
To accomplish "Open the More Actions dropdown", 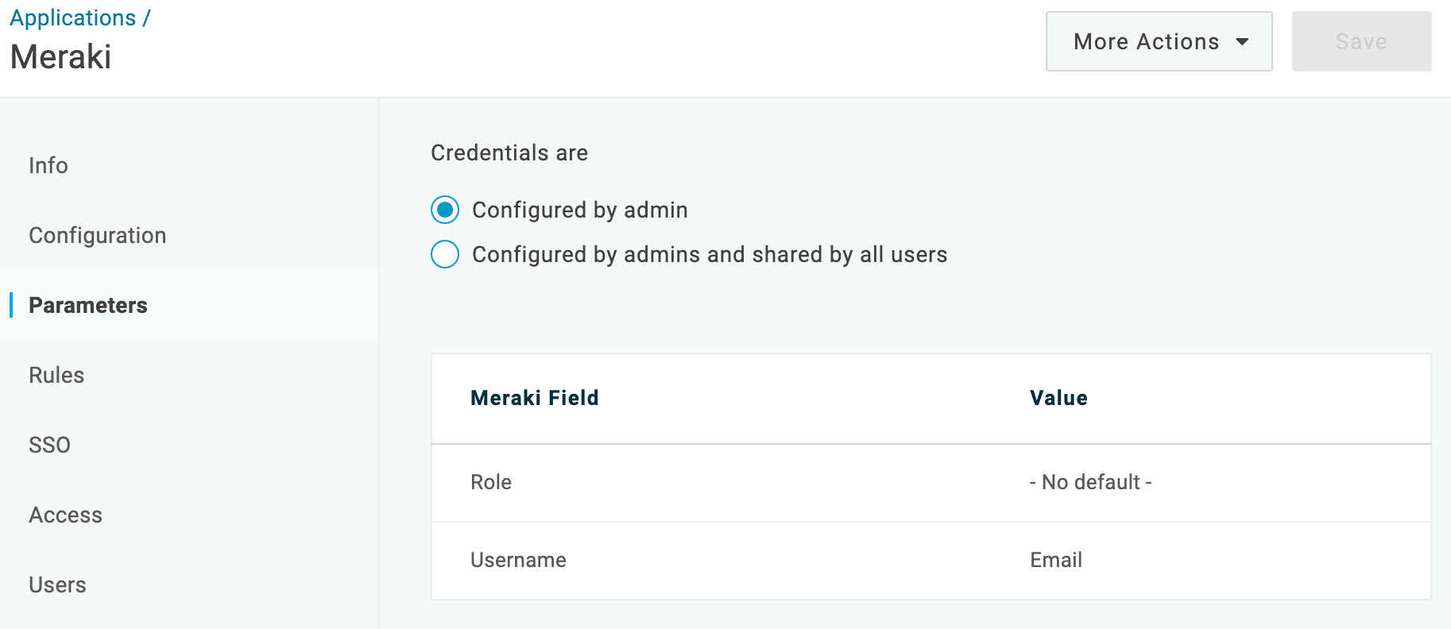I will 1158,41.
